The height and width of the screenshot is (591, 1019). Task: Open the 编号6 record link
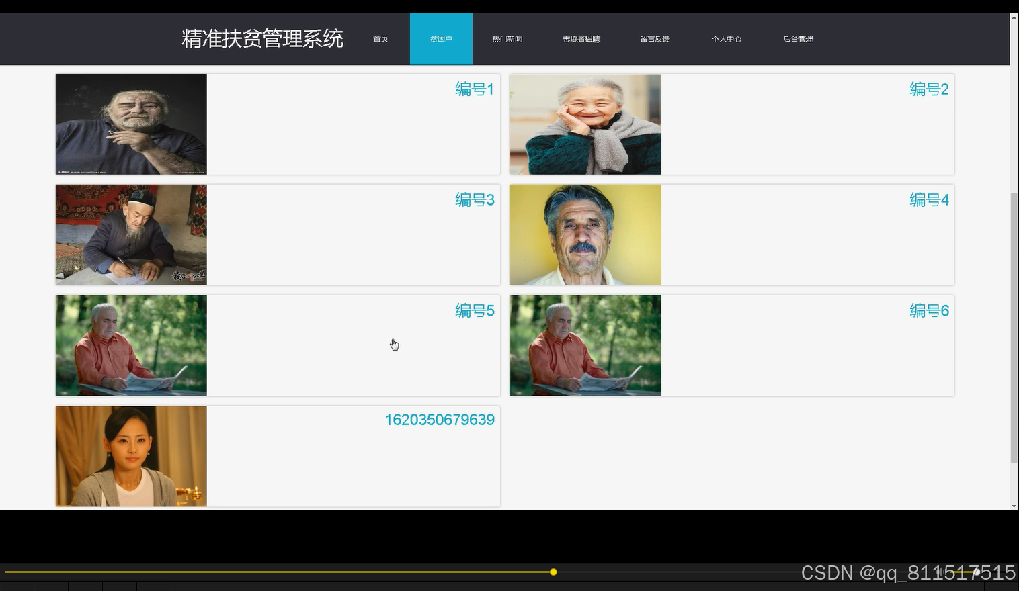pyautogui.click(x=928, y=310)
